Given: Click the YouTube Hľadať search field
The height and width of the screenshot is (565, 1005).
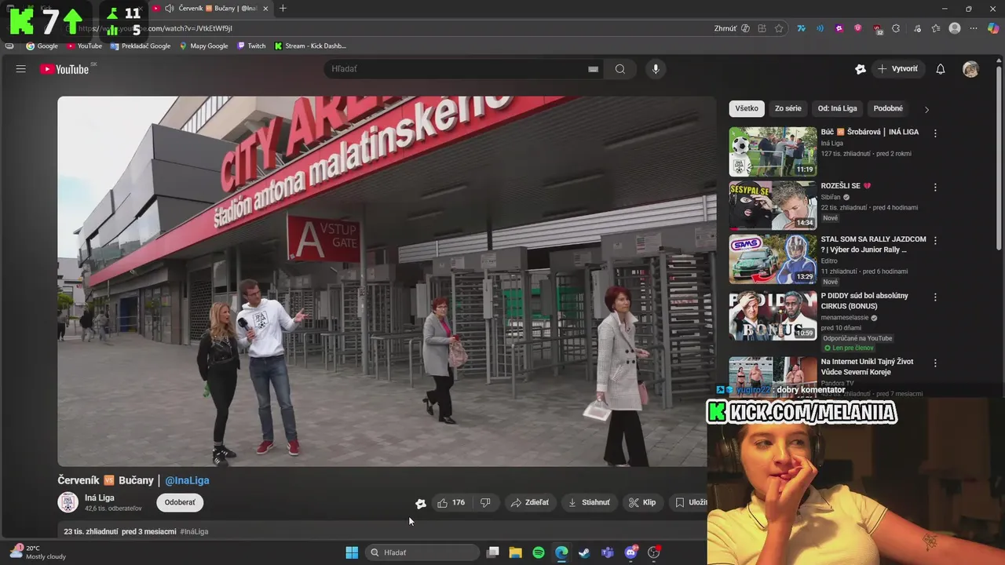Looking at the screenshot, I should tap(458, 69).
